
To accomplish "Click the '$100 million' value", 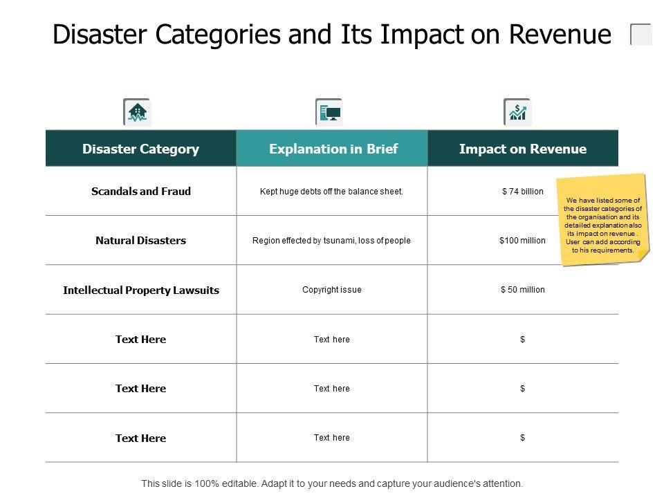I will (523, 241).
